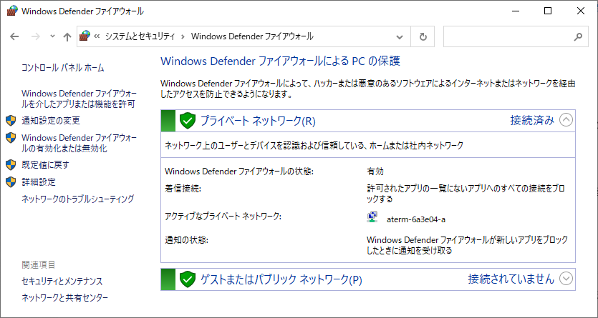Click the green shield on プライベート ネットワーク
The image size is (598, 318).
(x=187, y=121)
